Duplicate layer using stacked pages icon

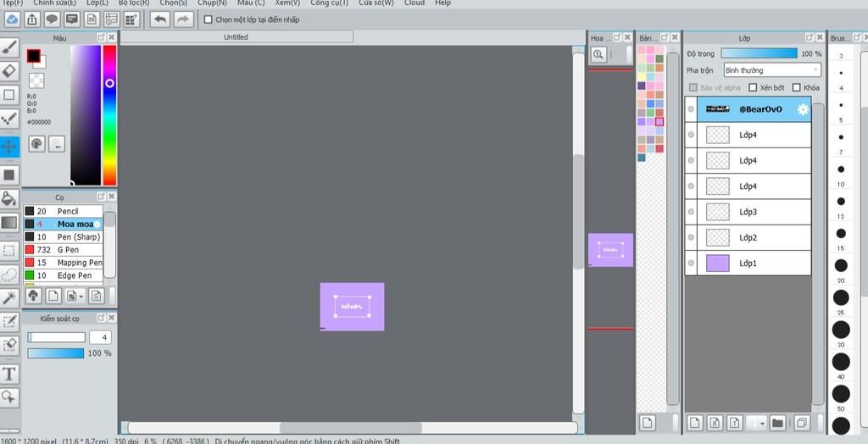tap(801, 423)
